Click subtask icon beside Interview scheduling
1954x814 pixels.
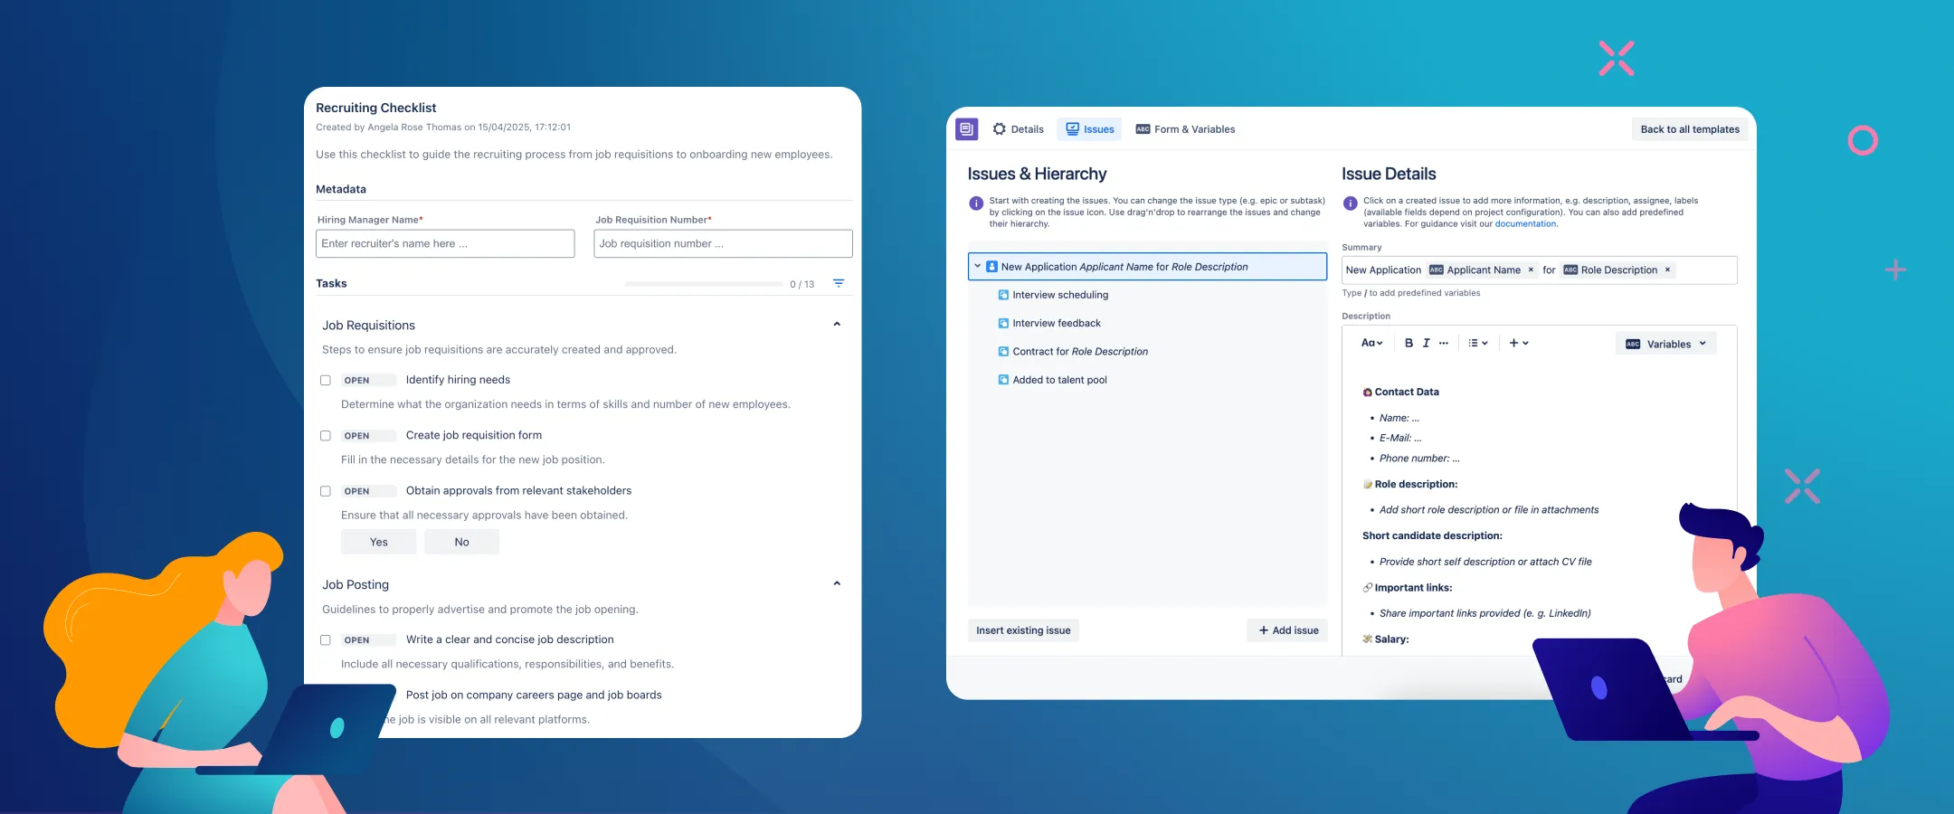coord(1003,295)
